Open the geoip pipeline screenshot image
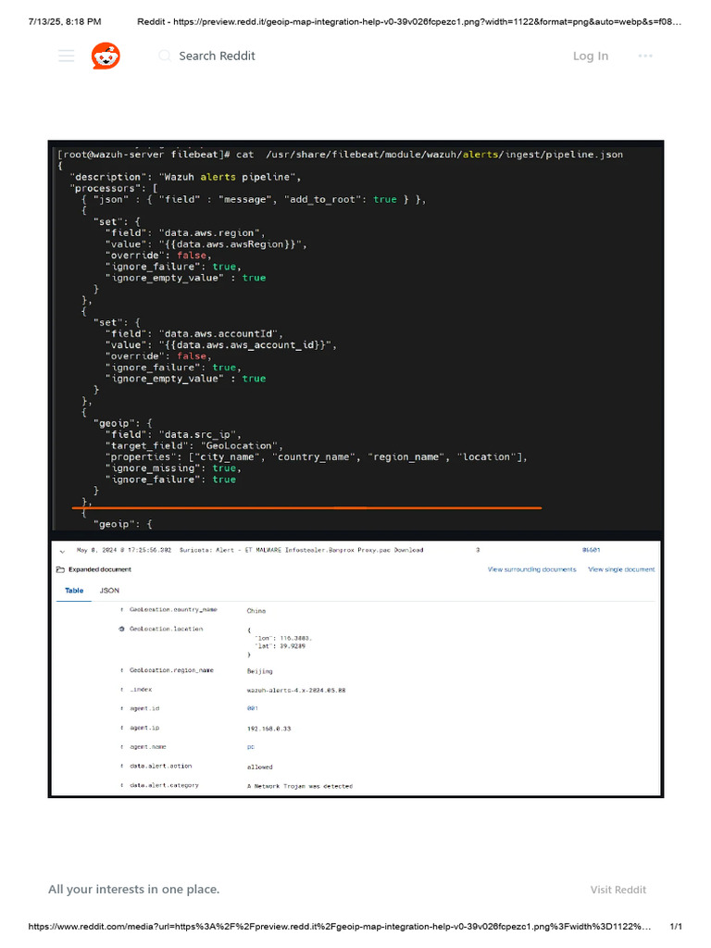Image resolution: width=711 pixels, height=948 pixels. pos(355,469)
